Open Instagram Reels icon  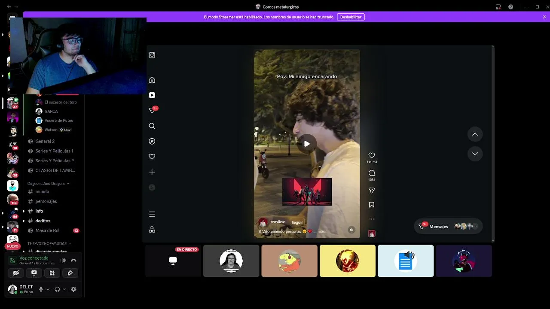[x=152, y=95]
